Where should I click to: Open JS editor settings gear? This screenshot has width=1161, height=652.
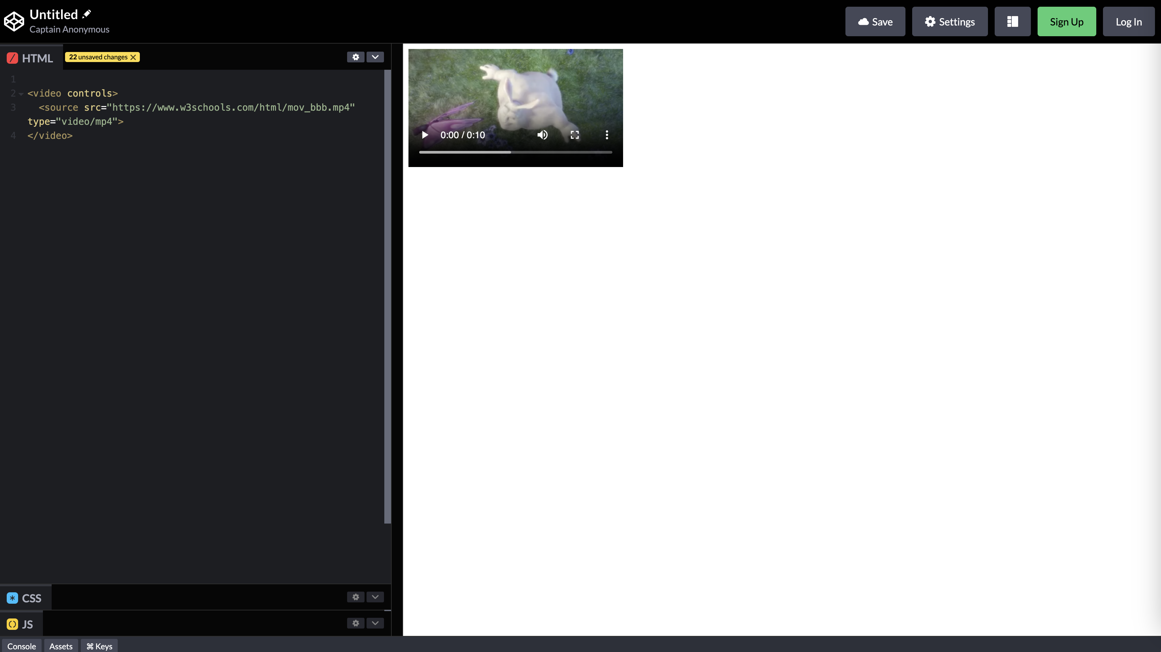pos(355,623)
